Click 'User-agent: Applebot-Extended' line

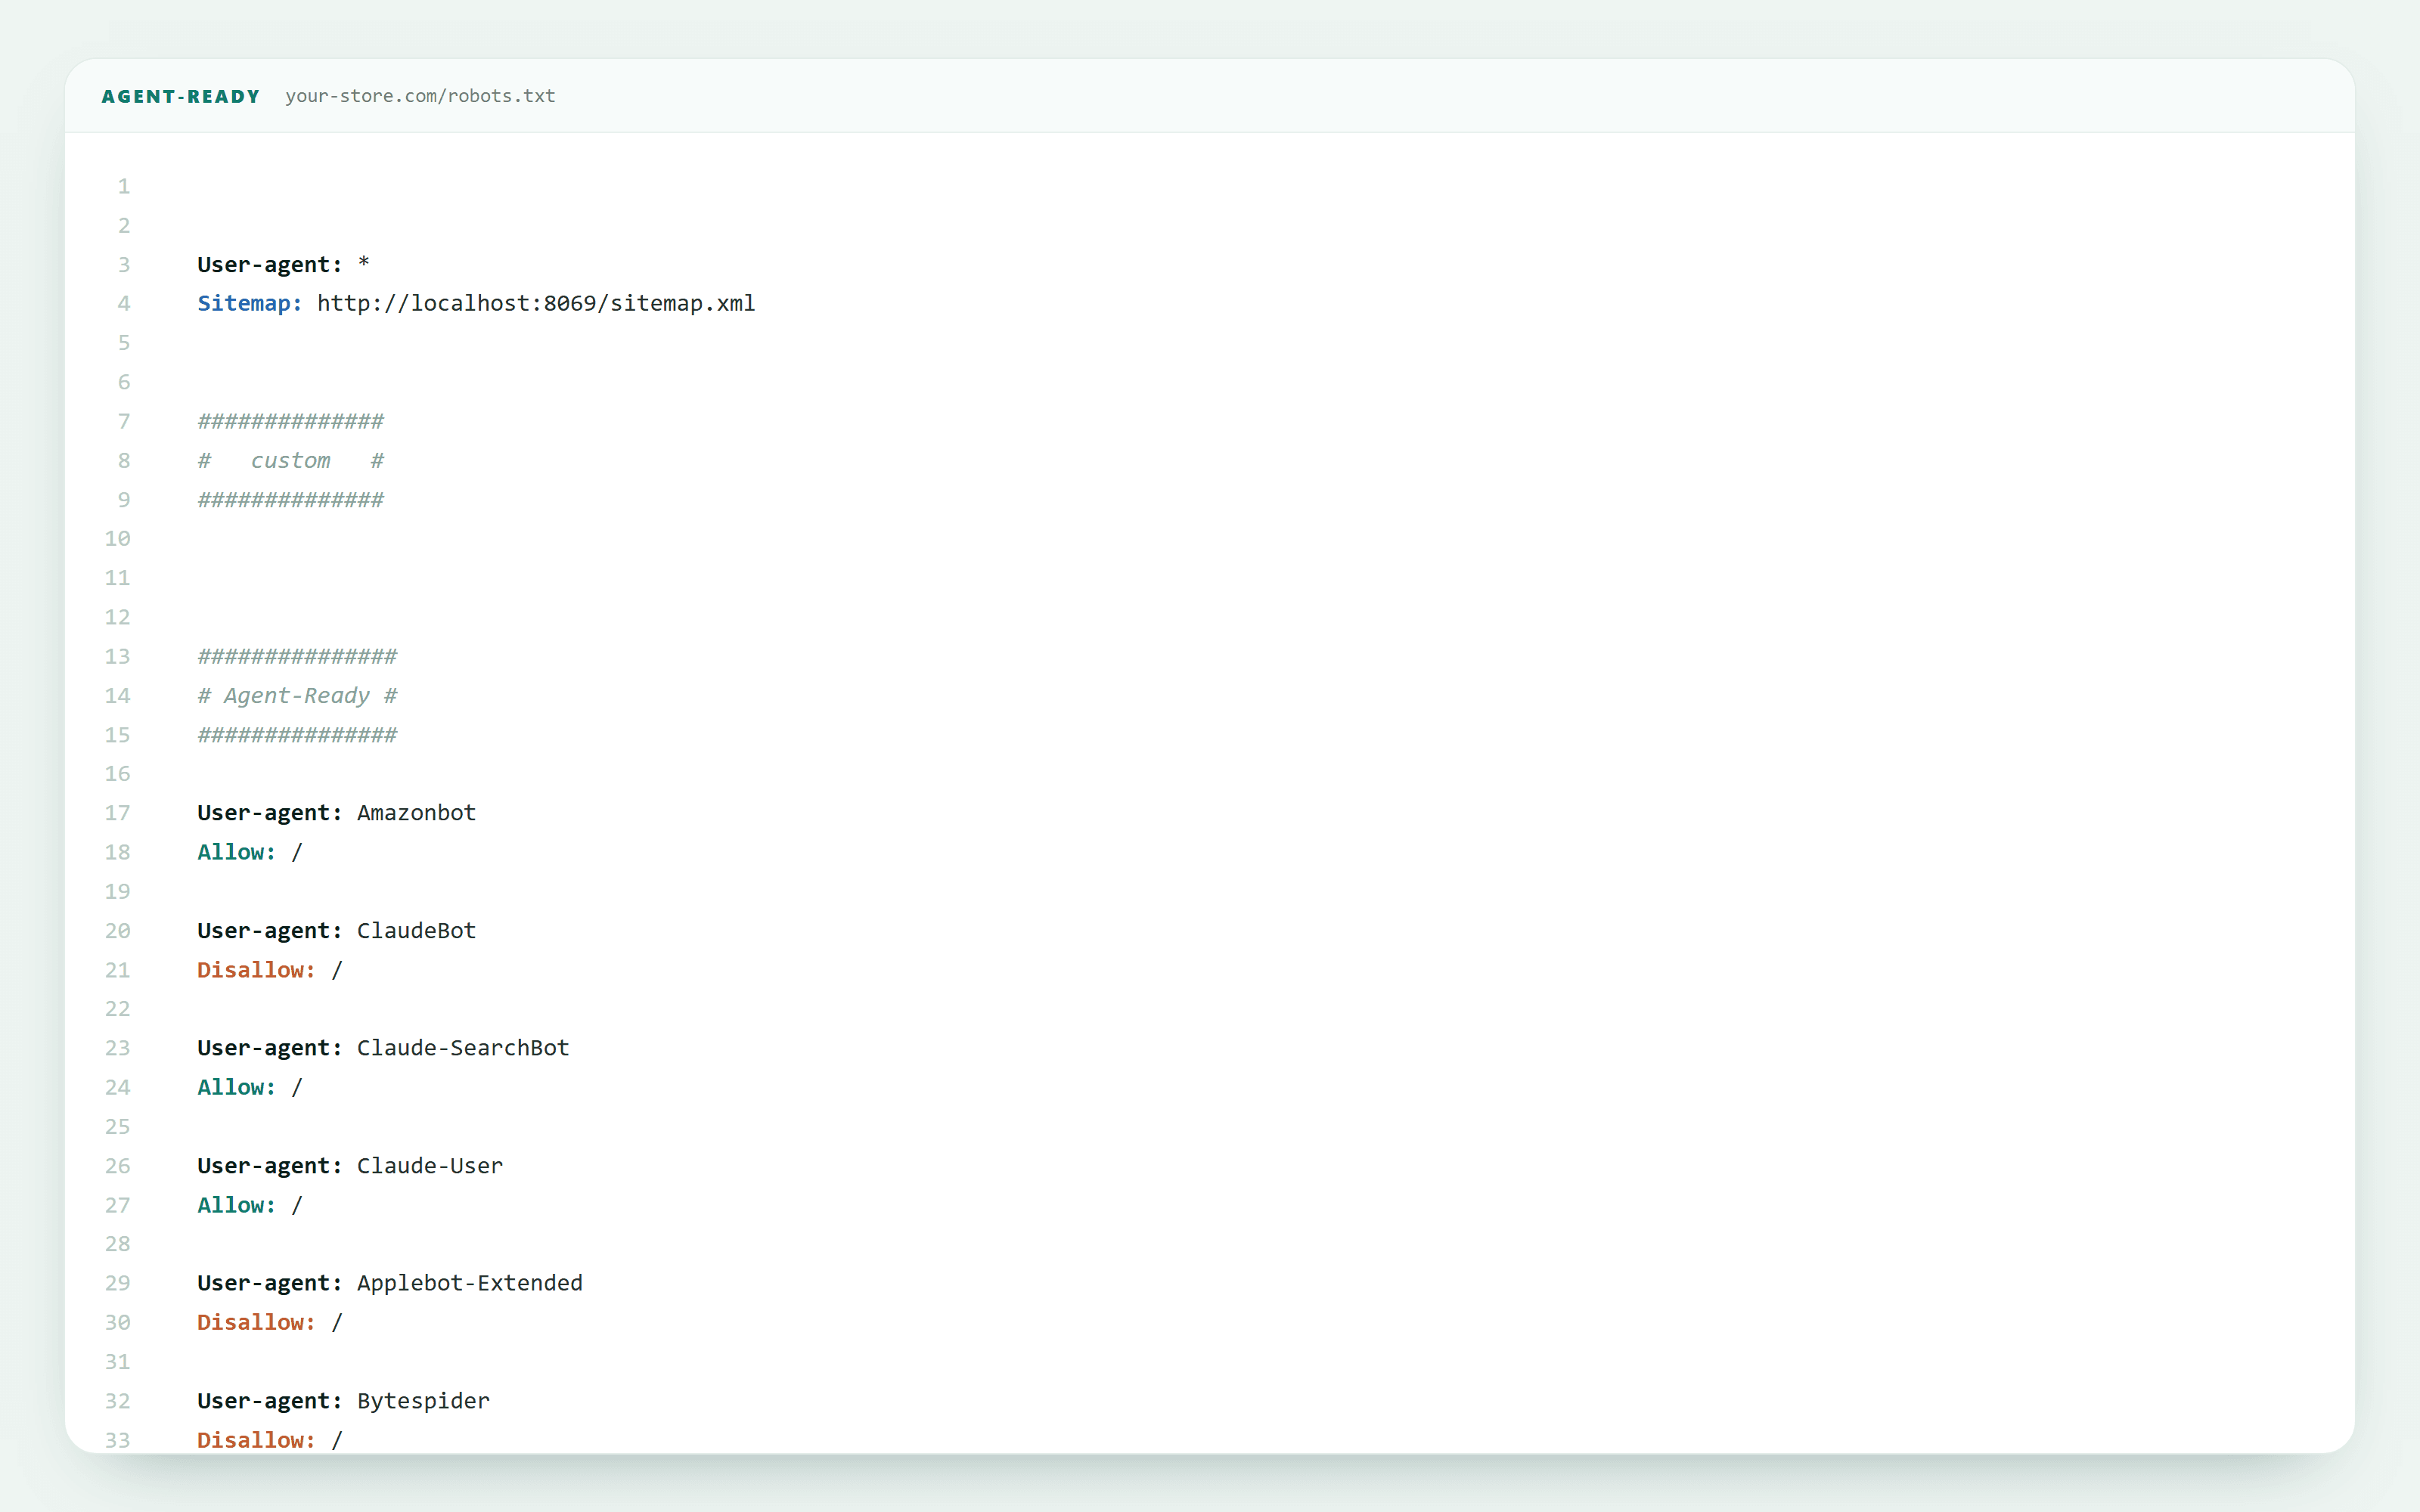(x=390, y=1283)
